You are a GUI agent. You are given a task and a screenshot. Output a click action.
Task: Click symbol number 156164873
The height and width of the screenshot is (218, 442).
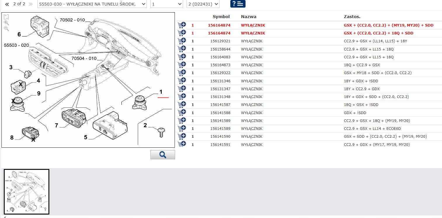(220, 65)
